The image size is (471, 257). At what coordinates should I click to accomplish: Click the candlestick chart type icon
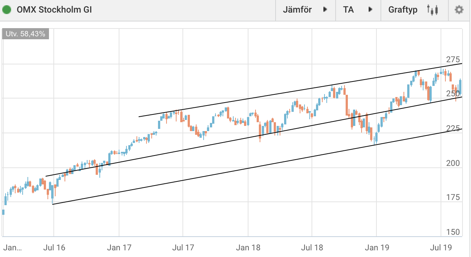point(433,10)
